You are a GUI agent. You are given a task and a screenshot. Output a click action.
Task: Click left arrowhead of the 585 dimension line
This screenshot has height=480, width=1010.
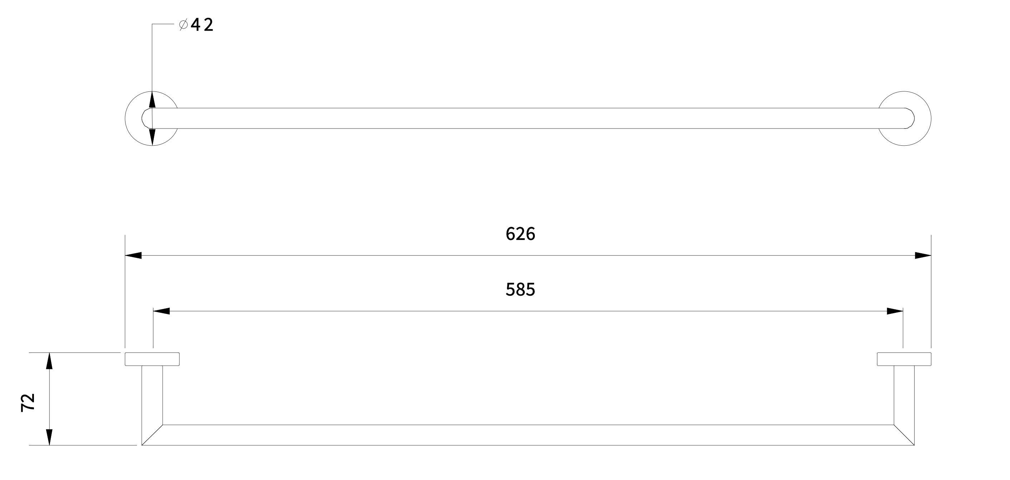[161, 311]
